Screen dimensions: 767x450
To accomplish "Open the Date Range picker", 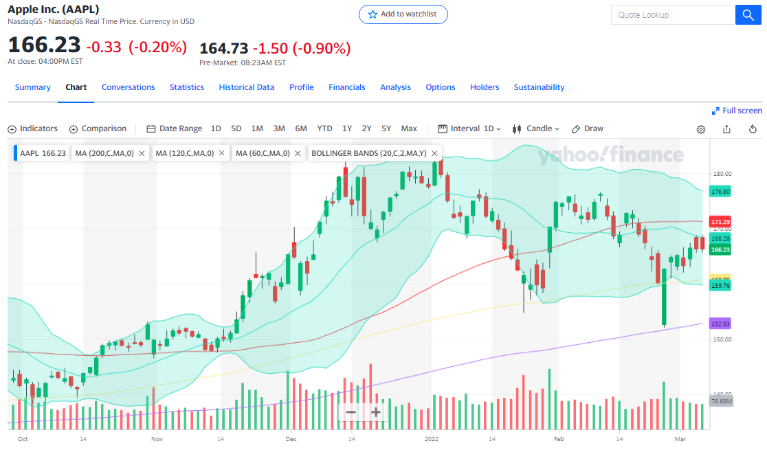I will point(174,128).
